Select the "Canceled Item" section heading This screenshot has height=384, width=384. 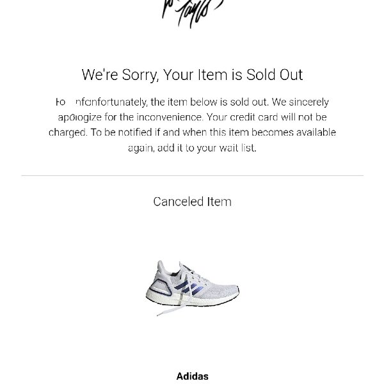pos(192,202)
